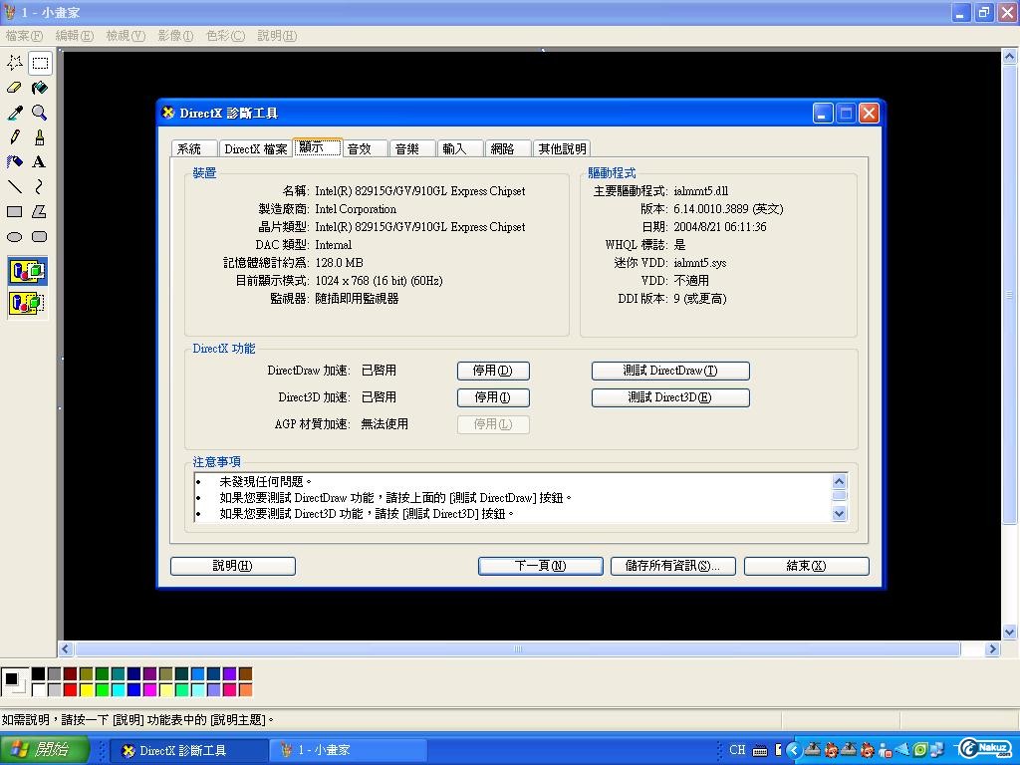Image resolution: width=1020 pixels, height=765 pixels.
Task: Select the Rounded Rectangle tool
Action: (40, 237)
